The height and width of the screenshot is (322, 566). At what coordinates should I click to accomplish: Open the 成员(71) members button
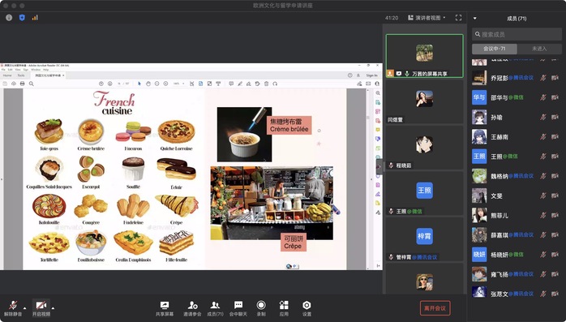tap(215, 309)
